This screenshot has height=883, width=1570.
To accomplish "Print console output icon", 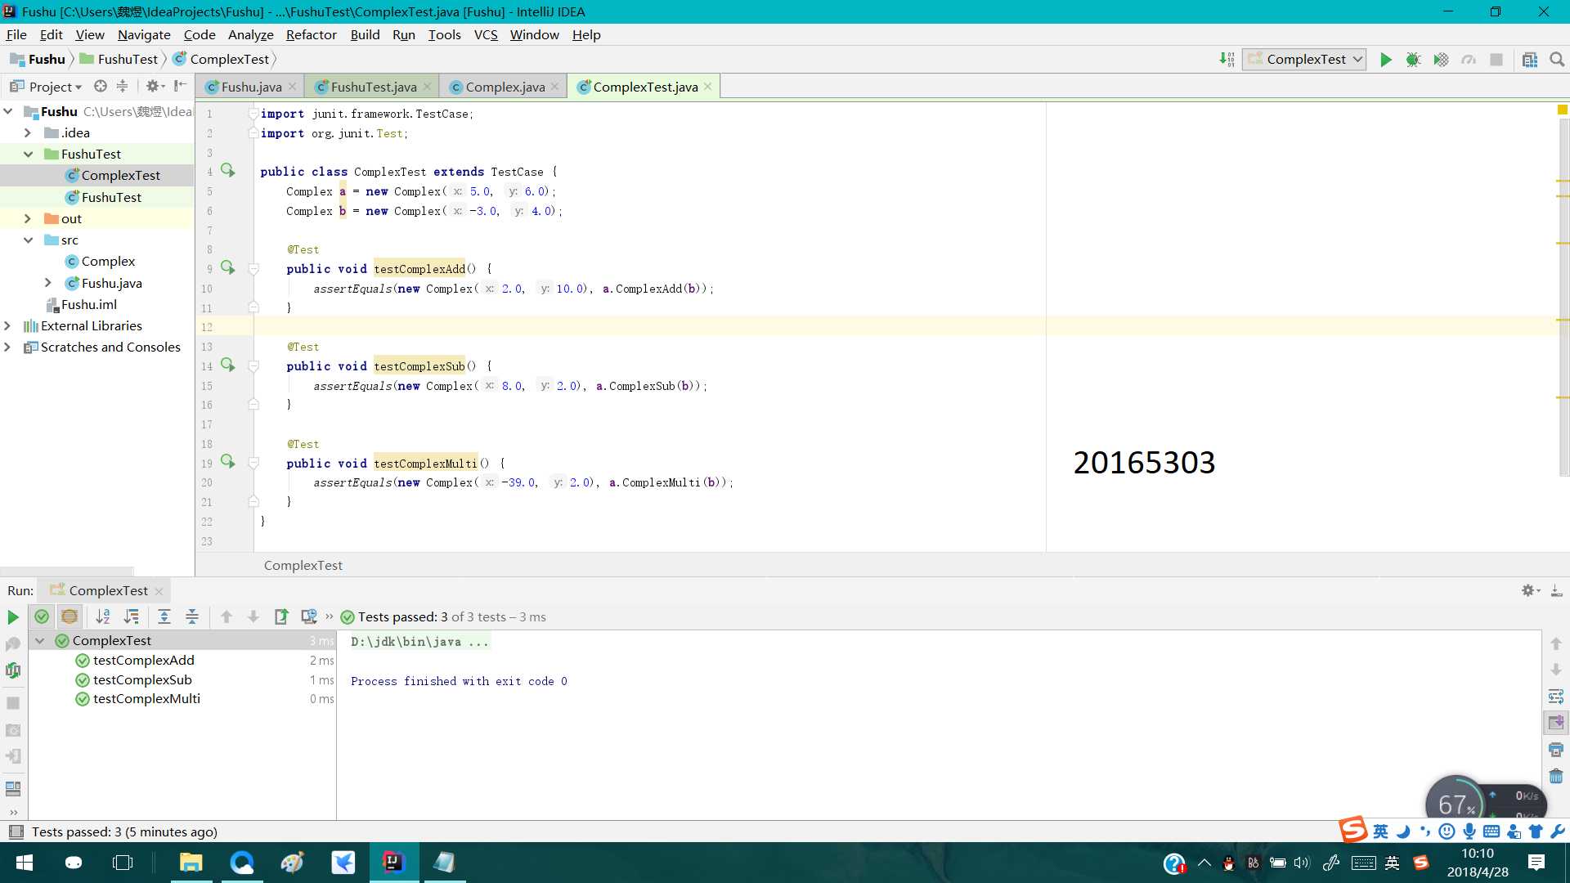I will (1556, 750).
